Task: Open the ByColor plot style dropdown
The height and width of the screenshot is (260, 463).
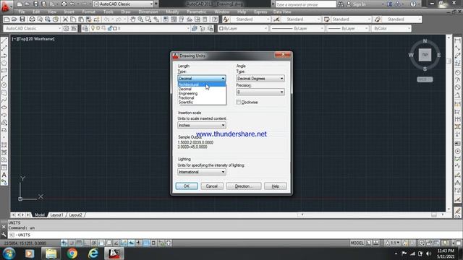Action: click(x=391, y=28)
